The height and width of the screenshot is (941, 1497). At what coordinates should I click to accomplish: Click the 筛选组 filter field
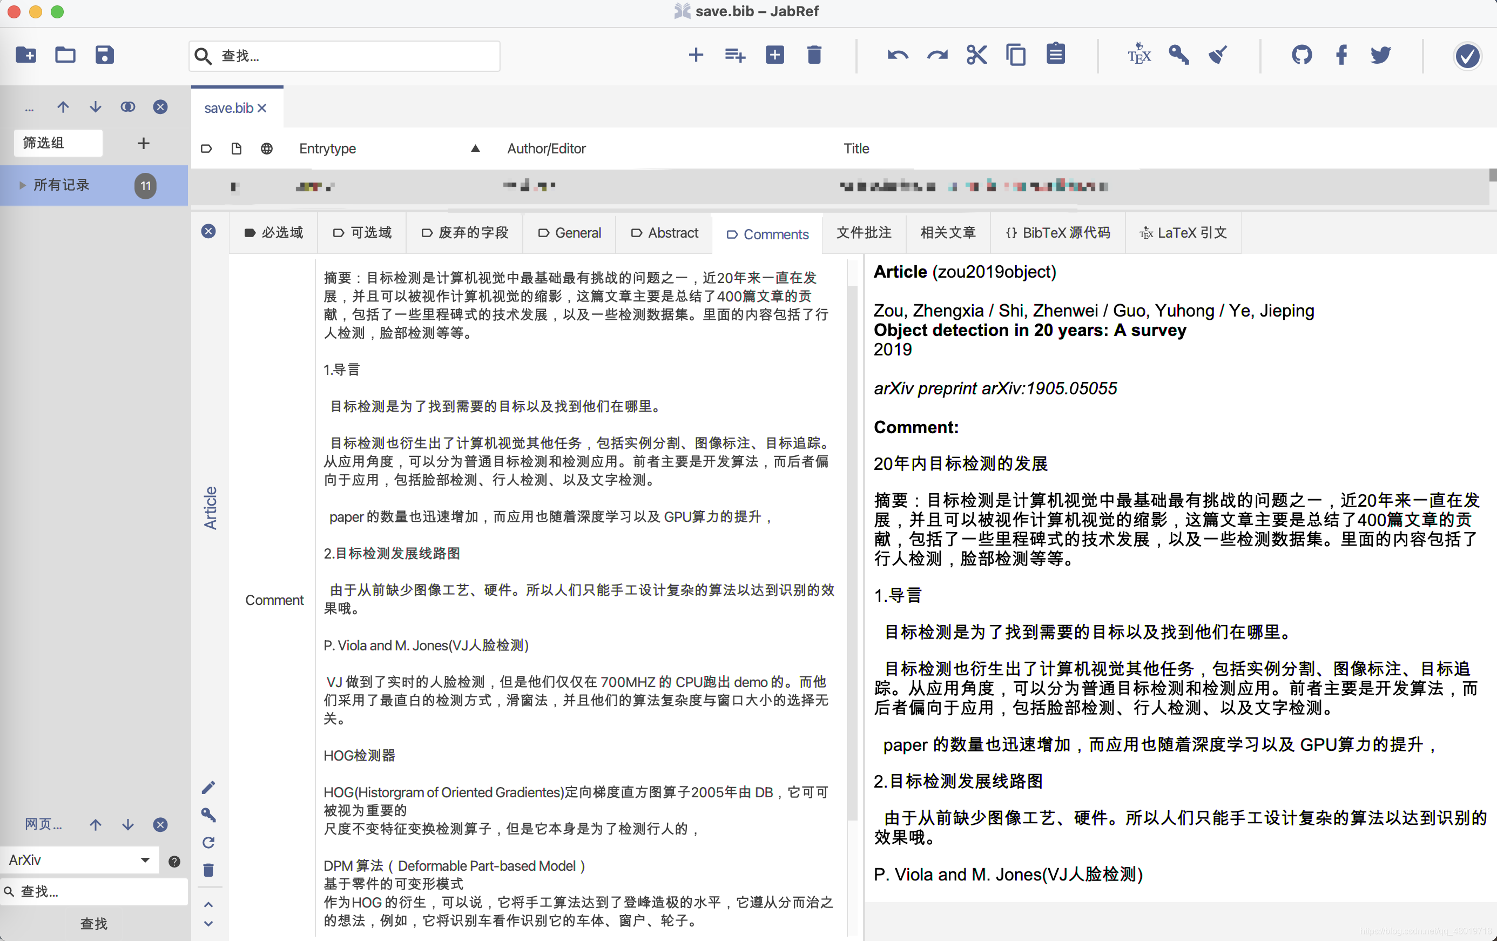[x=58, y=143]
